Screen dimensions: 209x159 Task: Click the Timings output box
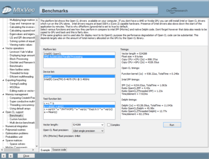[151, 86]
